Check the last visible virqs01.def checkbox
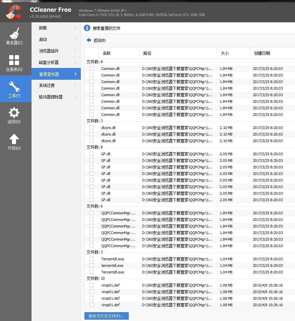The image size is (295, 321). (91, 305)
